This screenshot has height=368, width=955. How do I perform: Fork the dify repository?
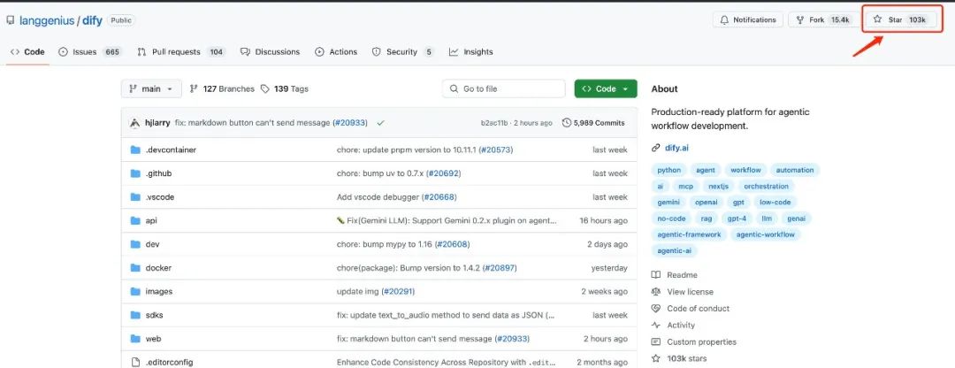tap(824, 19)
